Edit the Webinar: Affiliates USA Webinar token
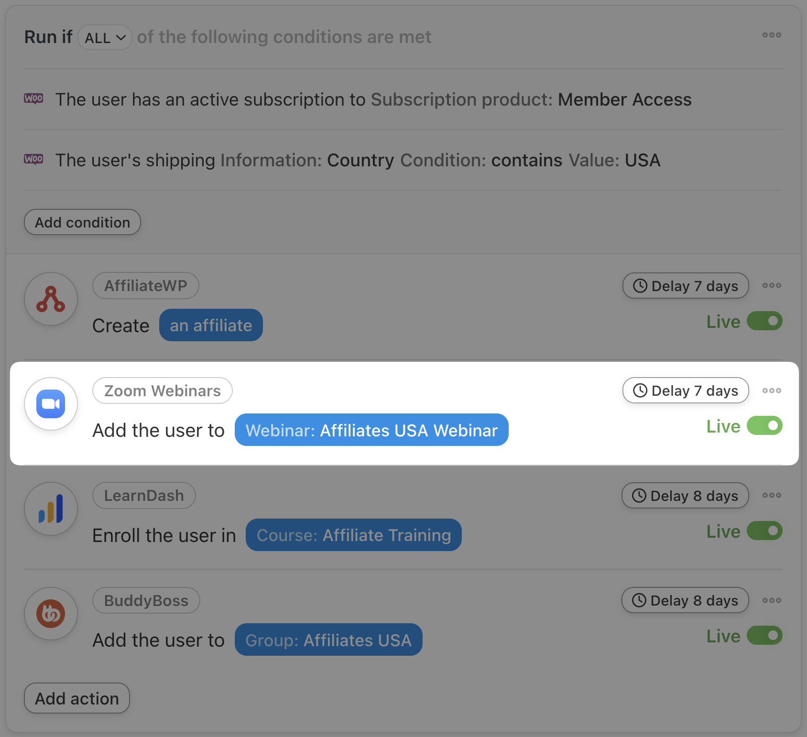807x737 pixels. 371,430
